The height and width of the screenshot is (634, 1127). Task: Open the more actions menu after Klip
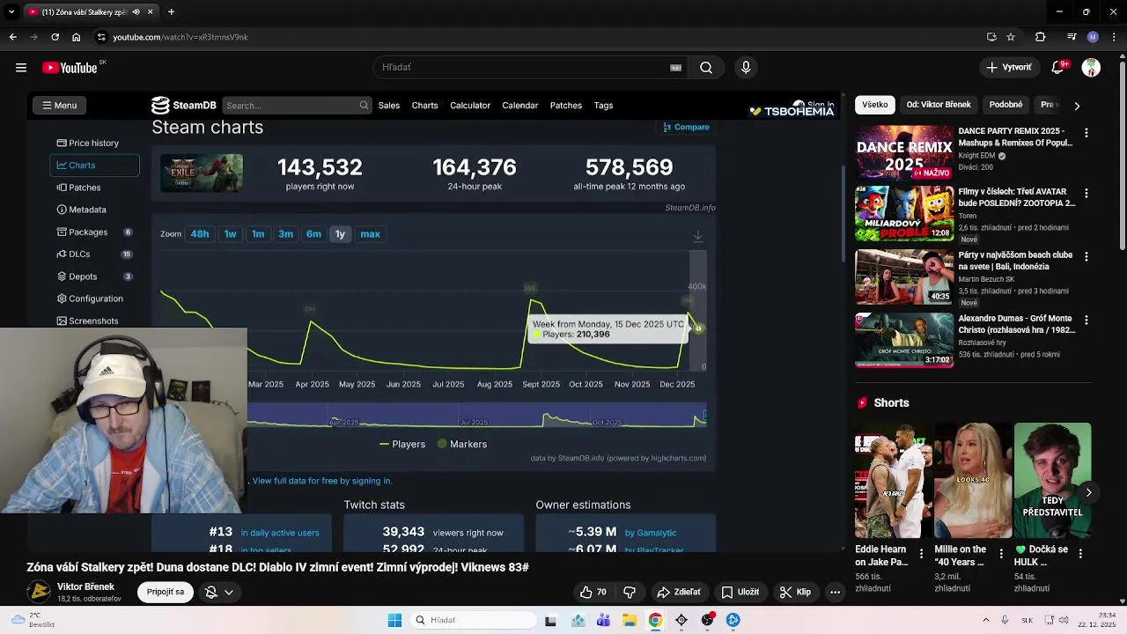tap(835, 592)
